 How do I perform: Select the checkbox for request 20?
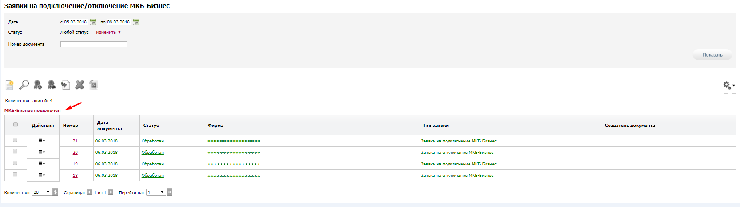point(15,152)
